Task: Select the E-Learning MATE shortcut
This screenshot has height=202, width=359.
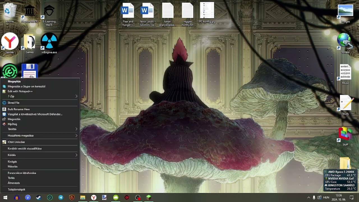Action: tap(49, 15)
